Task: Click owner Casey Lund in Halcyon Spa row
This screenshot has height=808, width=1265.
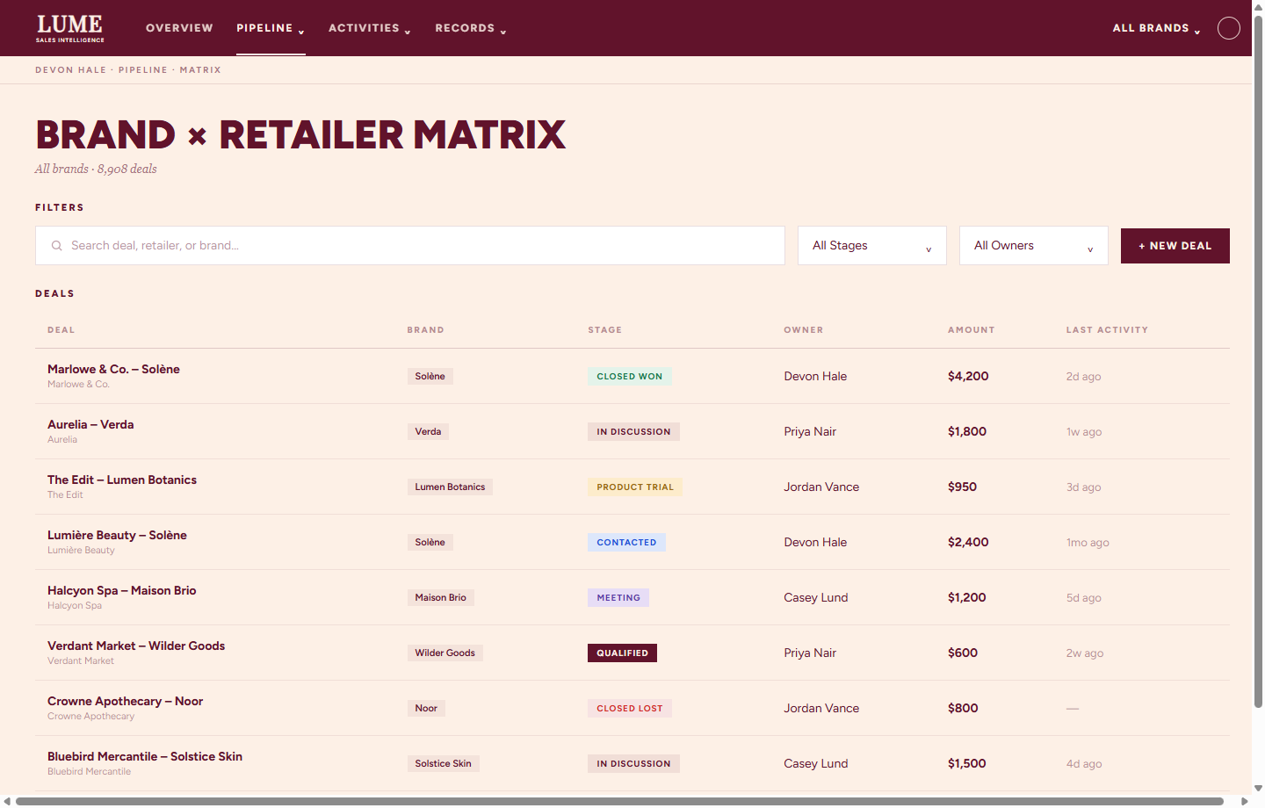Action: click(x=816, y=598)
